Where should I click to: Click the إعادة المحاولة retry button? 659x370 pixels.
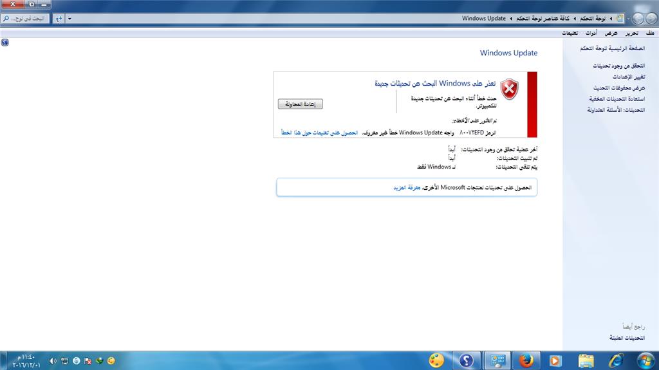tap(300, 104)
